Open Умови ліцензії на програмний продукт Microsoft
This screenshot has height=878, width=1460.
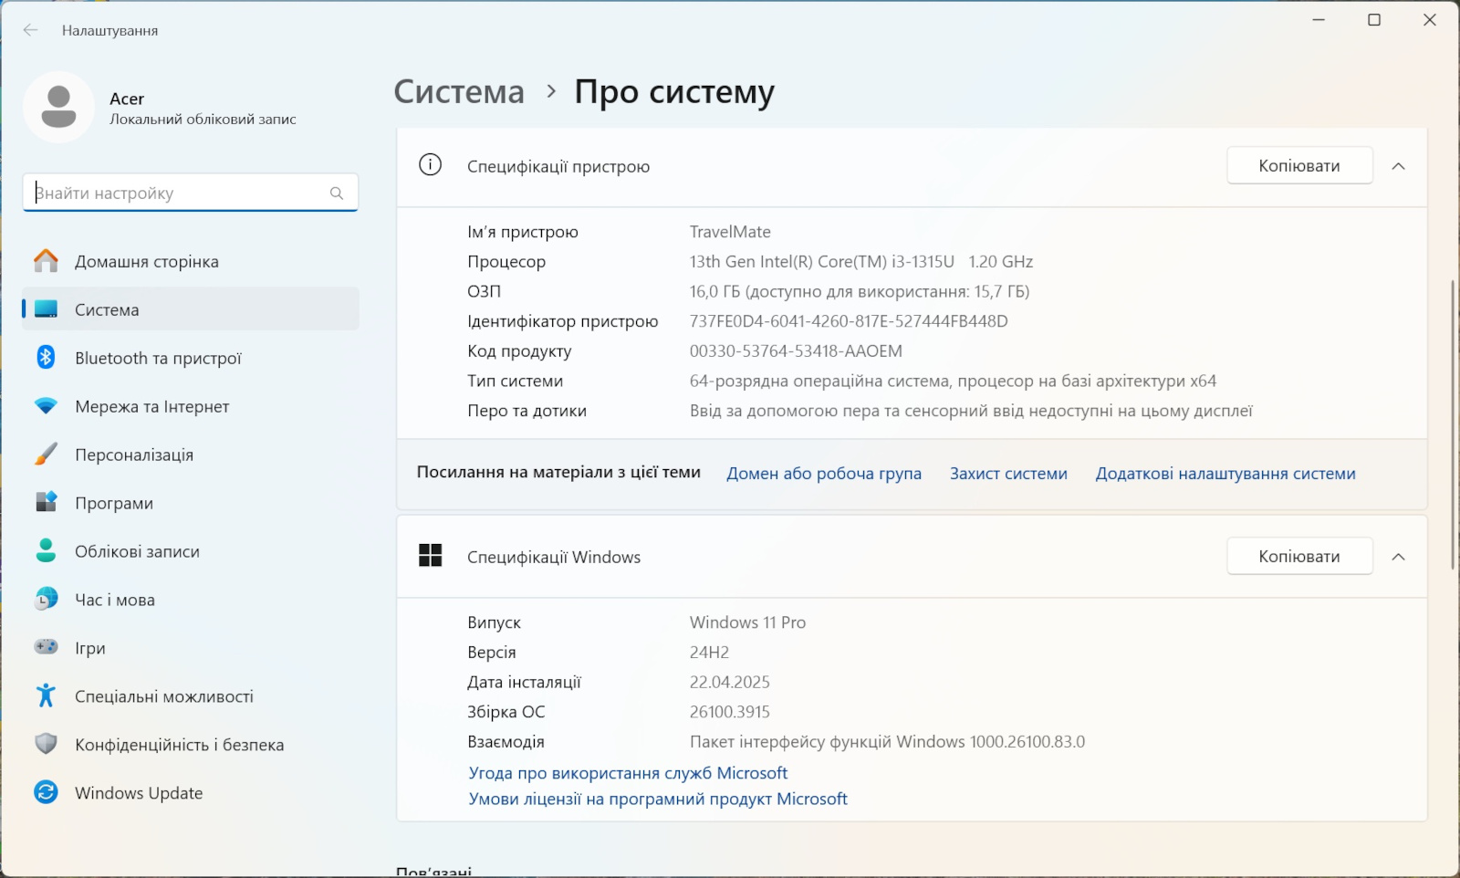pyautogui.click(x=658, y=799)
